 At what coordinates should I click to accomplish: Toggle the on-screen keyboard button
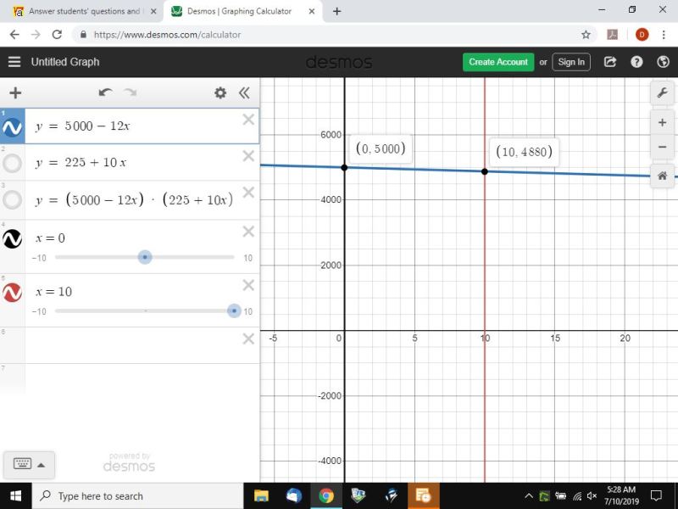(22, 463)
